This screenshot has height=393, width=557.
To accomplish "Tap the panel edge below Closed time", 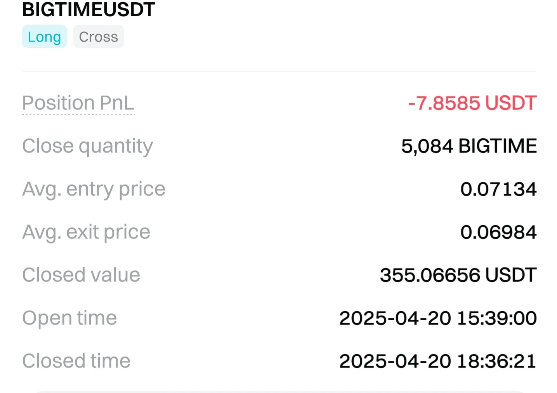I will tap(279, 391).
